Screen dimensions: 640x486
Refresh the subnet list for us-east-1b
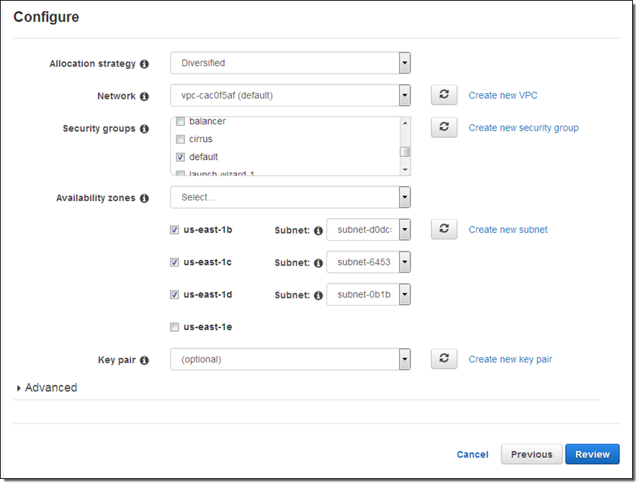444,229
